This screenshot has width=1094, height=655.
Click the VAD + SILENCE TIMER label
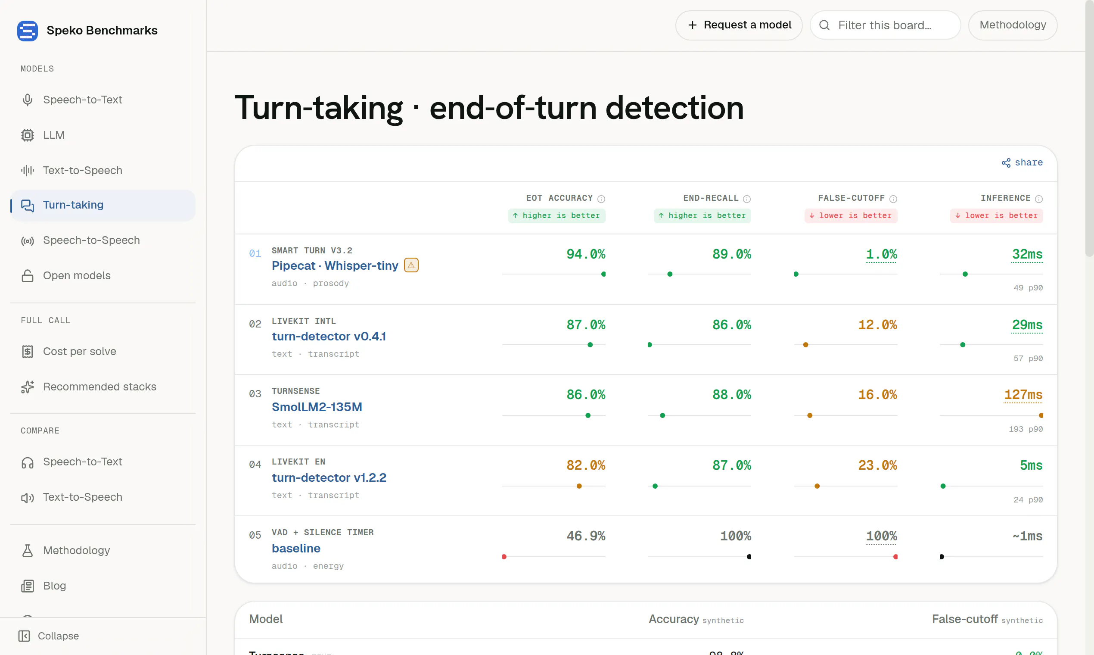323,532
